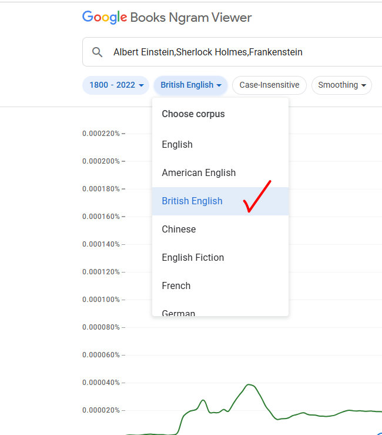382x435 pixels.
Task: Click the 0.000180% axis label
Action: coord(101,189)
